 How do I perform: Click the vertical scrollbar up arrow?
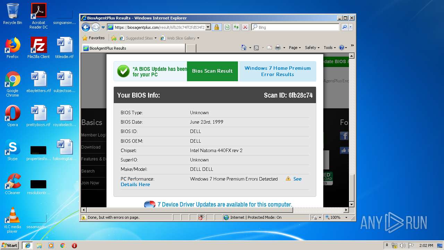point(351,56)
